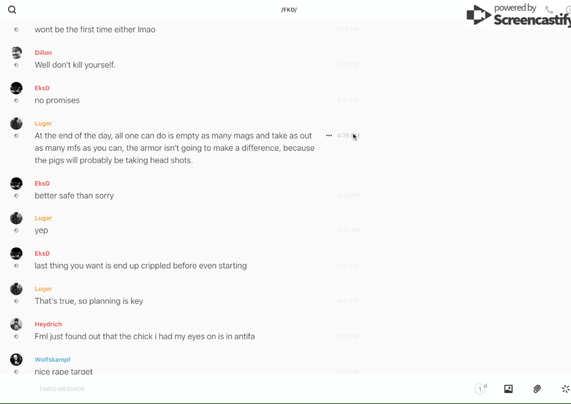Click the 4:38 PM message timestamp
Screen dimensions: 571x404
348,136
